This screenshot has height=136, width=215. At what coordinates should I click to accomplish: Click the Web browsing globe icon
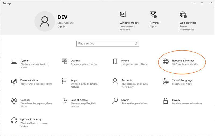tap(183, 14)
